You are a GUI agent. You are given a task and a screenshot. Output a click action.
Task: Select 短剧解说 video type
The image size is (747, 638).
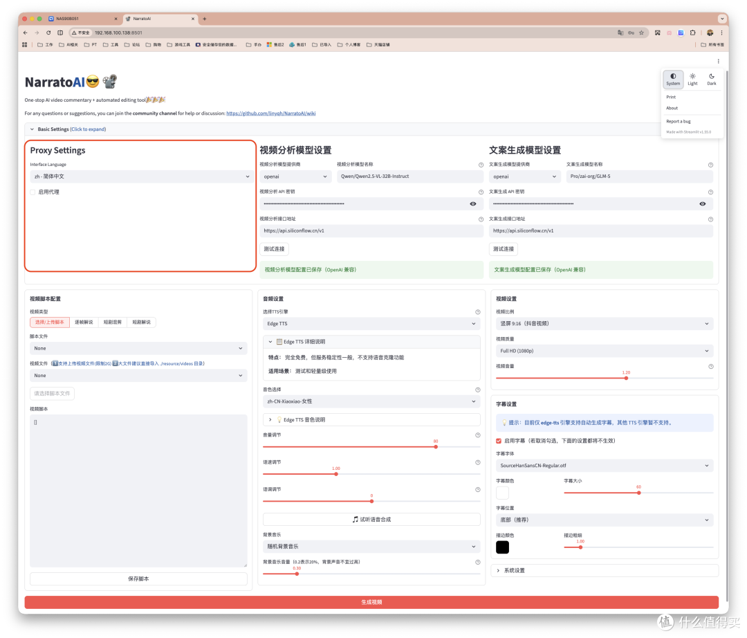pyautogui.click(x=141, y=322)
